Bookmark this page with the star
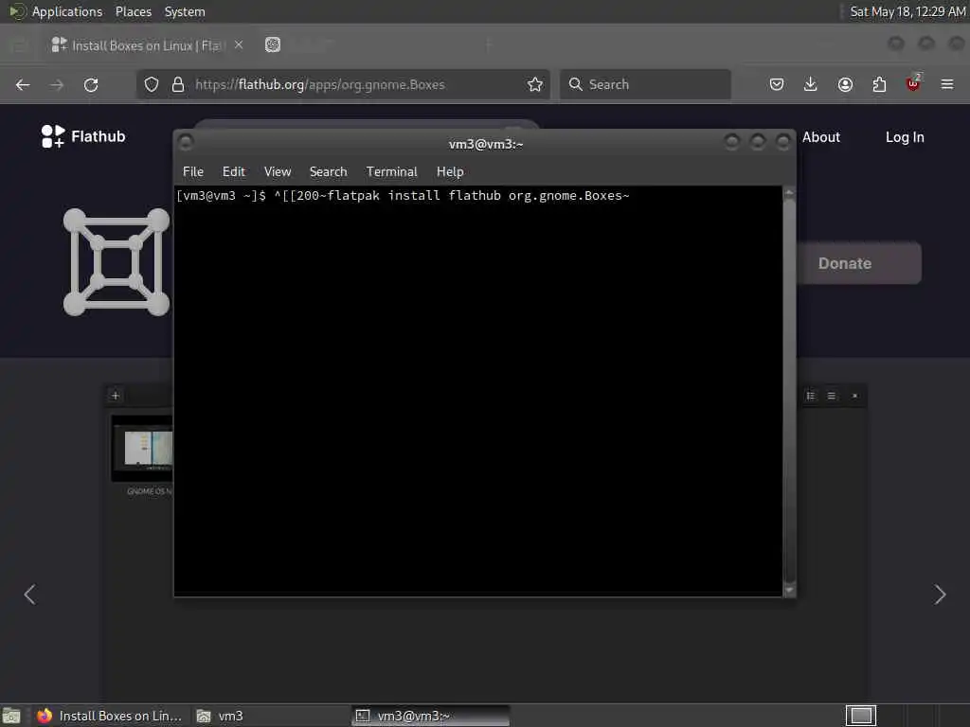 [535, 84]
